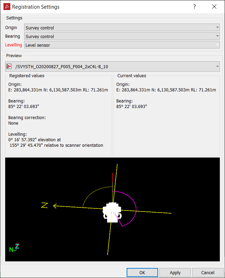Image resolution: width=225 pixels, height=278 pixels.
Task: Click levelling value 0° 16' 57.392" elevation
Action: coord(35,140)
